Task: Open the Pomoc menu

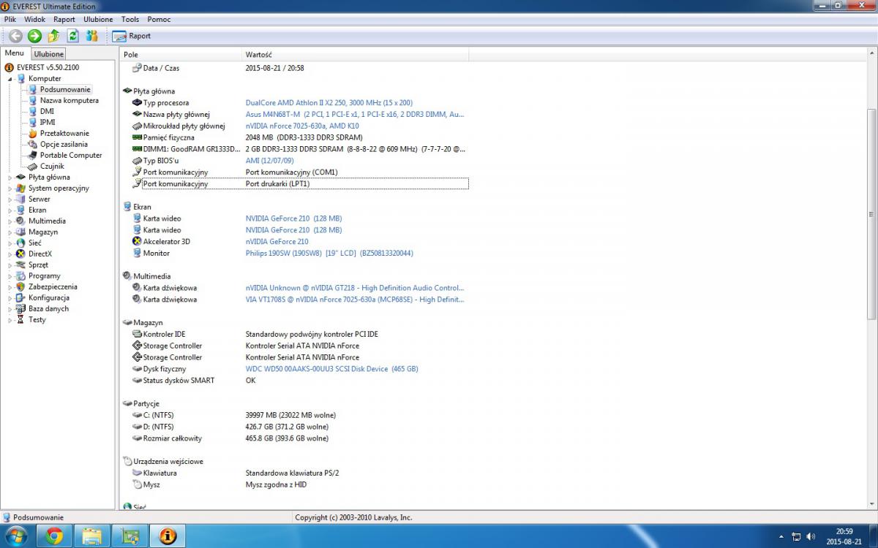Action: (x=159, y=20)
